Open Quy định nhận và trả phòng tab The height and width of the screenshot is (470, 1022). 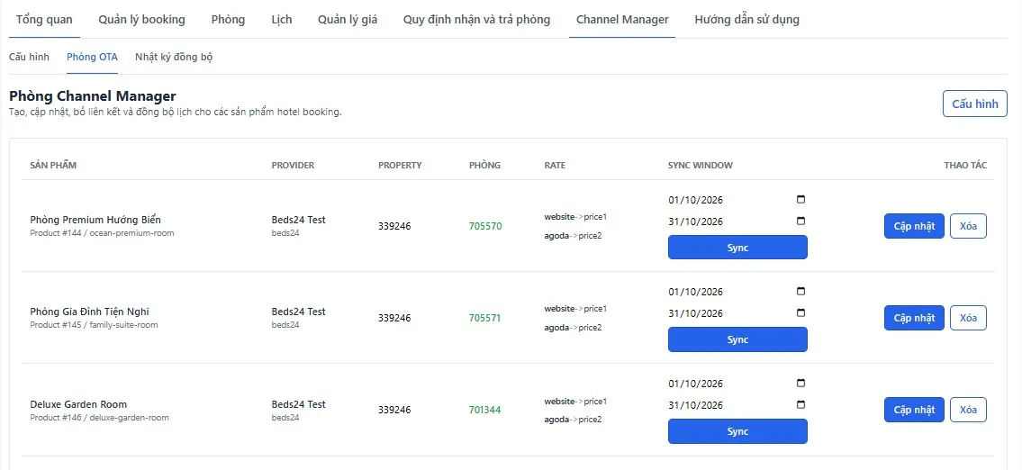point(476,20)
